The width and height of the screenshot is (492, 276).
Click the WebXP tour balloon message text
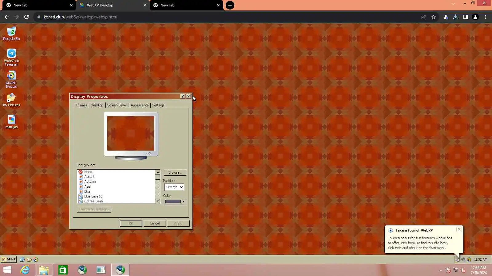(420, 243)
